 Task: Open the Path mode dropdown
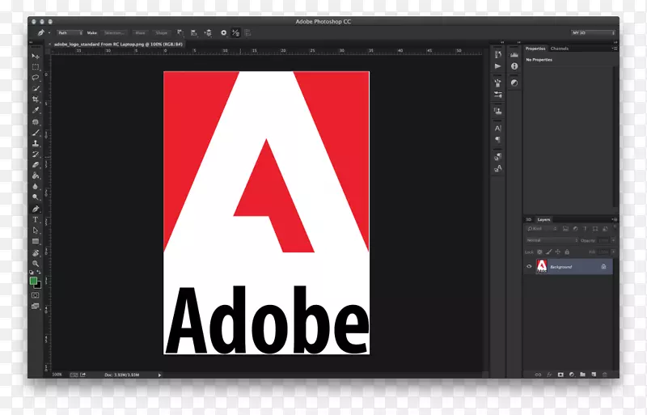[x=70, y=32]
